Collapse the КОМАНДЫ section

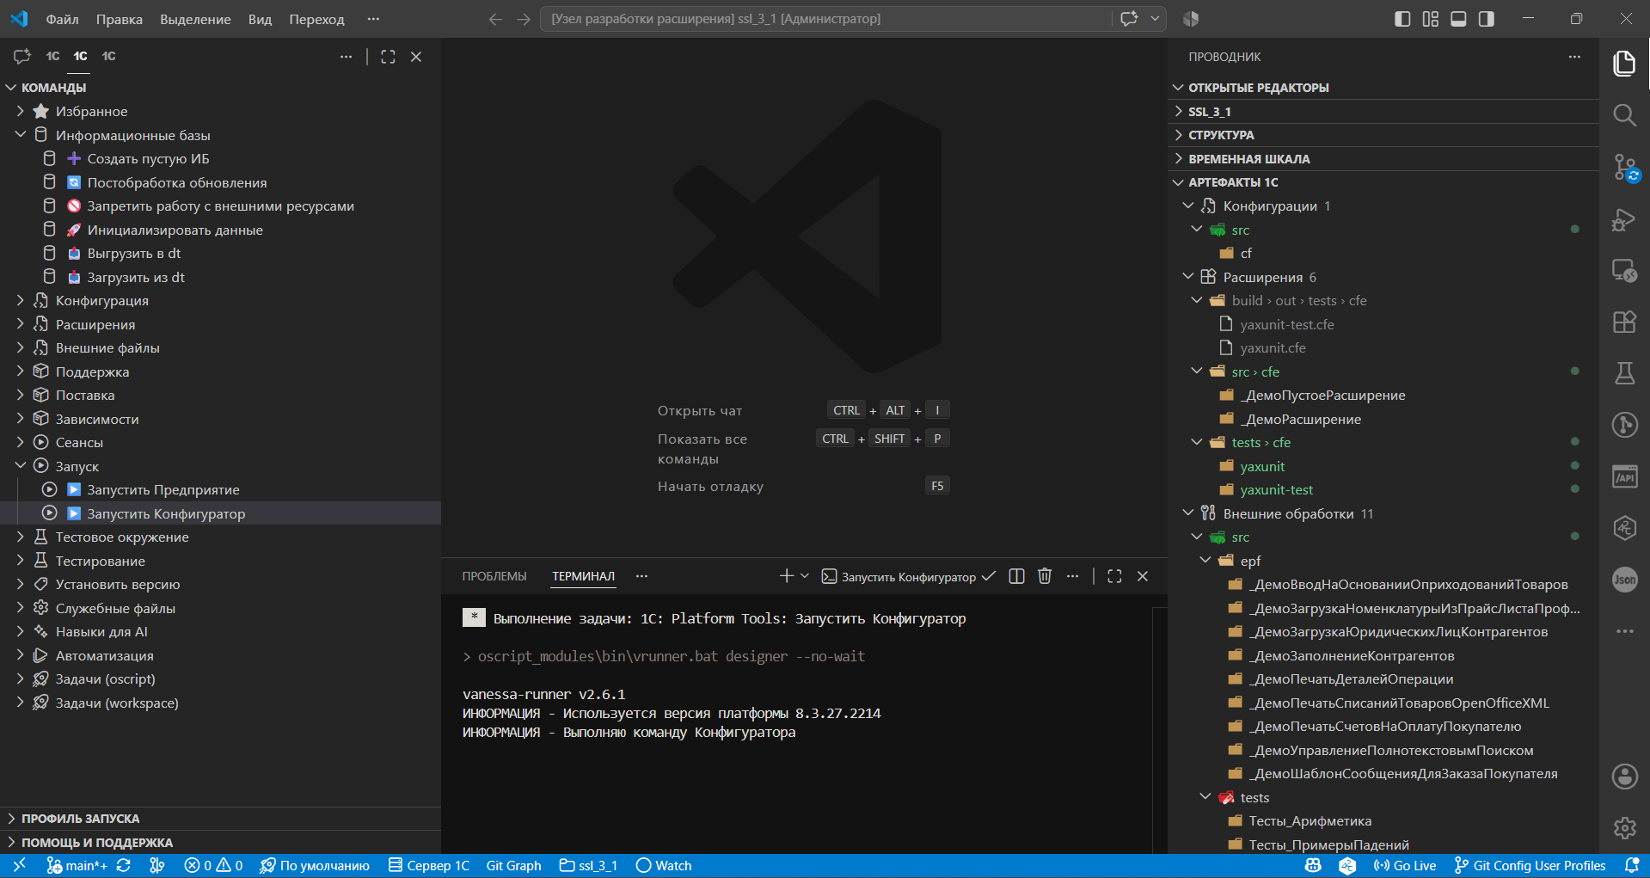220,87
